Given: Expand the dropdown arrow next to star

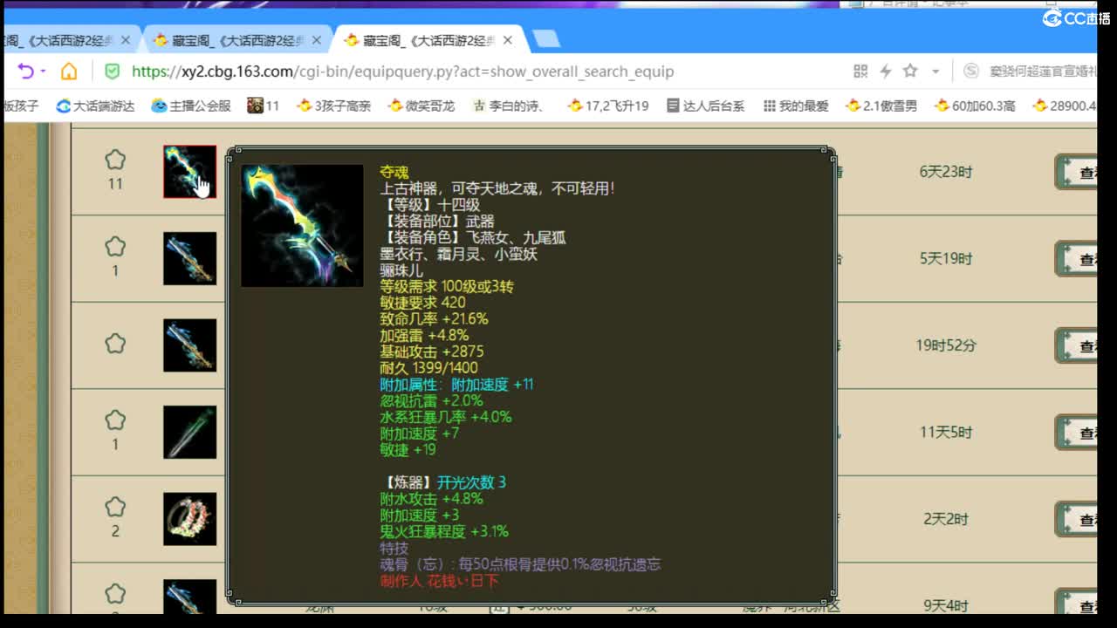Looking at the screenshot, I should pyautogui.click(x=935, y=72).
